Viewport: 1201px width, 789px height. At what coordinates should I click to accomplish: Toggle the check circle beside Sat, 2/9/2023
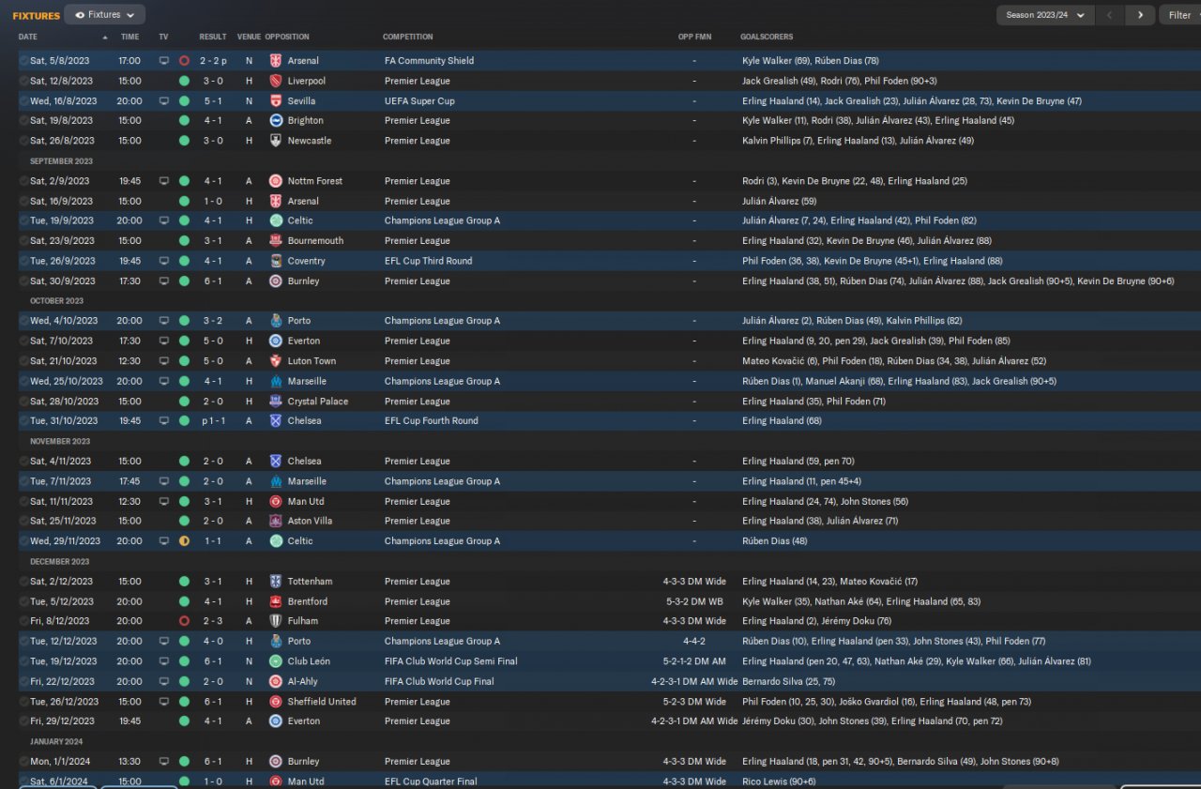(x=23, y=181)
